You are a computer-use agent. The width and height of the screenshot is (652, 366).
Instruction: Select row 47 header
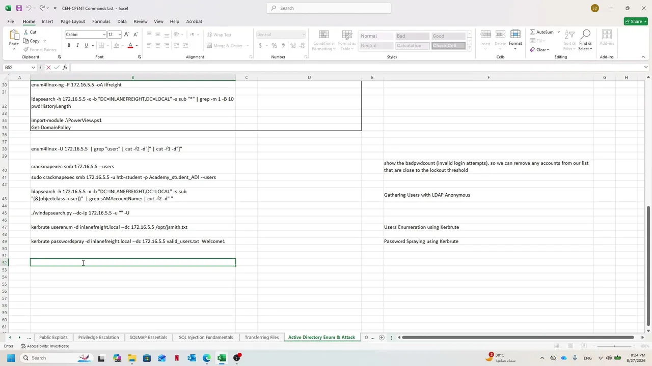point(5,227)
